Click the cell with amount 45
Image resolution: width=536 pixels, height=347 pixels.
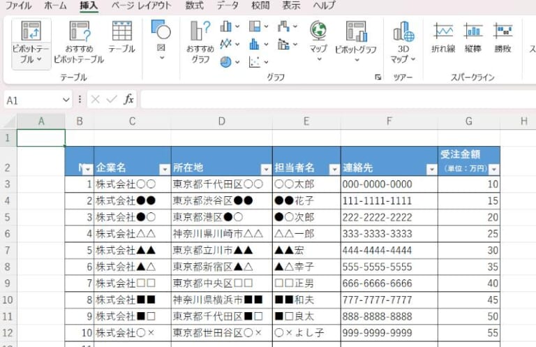pos(469,300)
